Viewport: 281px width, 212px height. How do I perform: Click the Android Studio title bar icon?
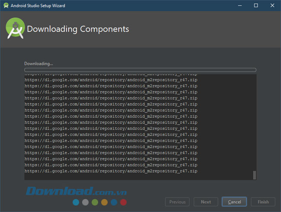pyautogui.click(x=6, y=6)
